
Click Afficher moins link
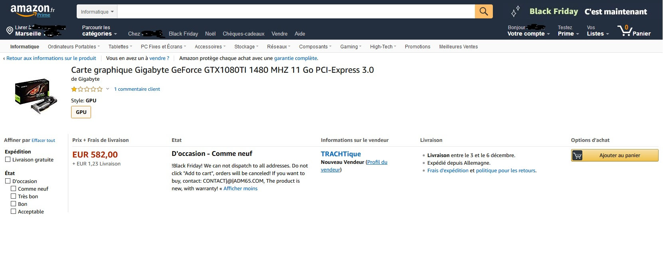click(240, 189)
